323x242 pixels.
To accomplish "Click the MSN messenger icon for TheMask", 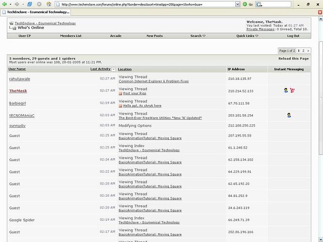I will point(286,91).
